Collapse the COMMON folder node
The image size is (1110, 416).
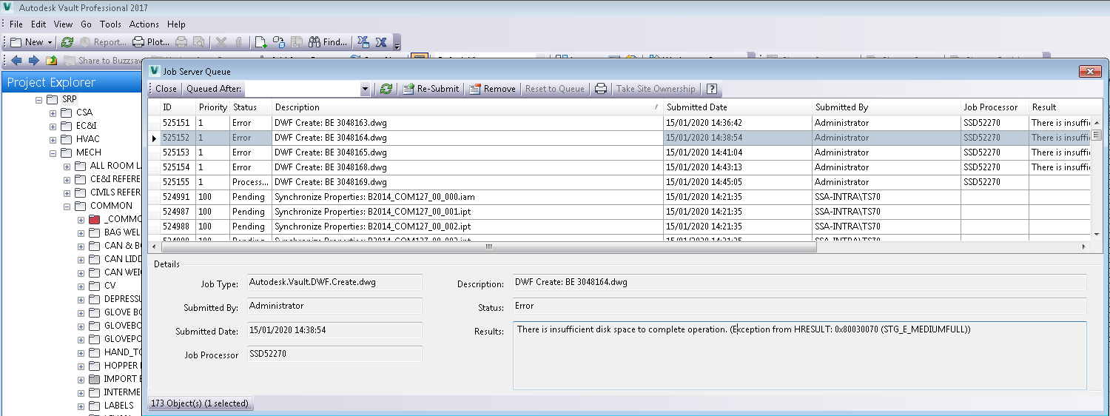[67, 206]
